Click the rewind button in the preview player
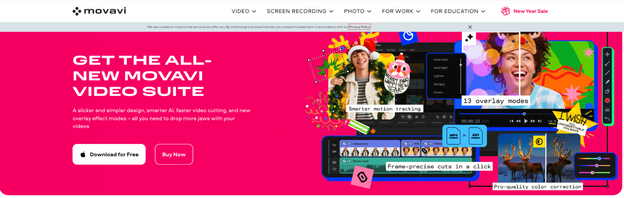Image resolution: width=624 pixels, height=198 pixels. (x=518, y=121)
